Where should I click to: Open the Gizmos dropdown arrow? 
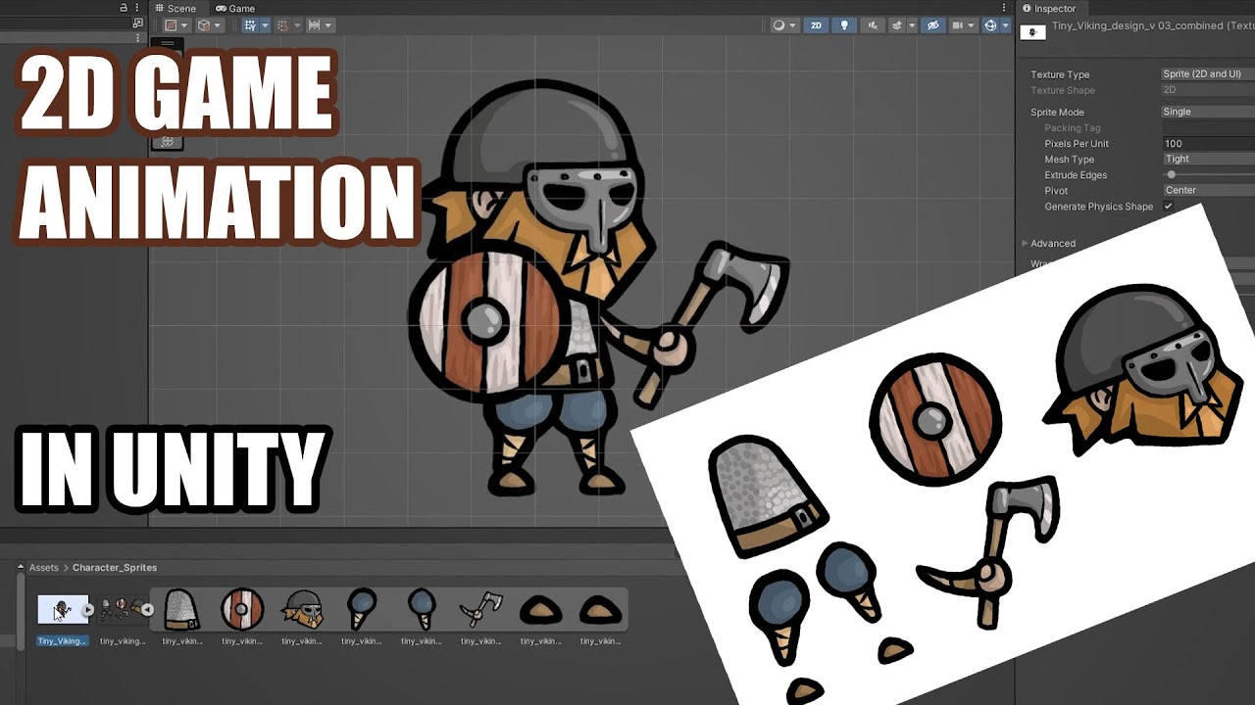[1005, 25]
